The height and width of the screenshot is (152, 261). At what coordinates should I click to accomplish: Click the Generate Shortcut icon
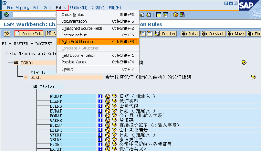(x=165, y=15)
